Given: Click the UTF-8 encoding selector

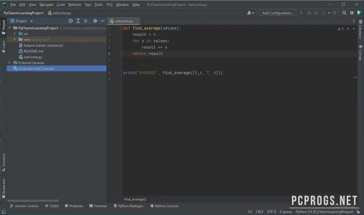Looking at the screenshot, I should click(271, 212).
